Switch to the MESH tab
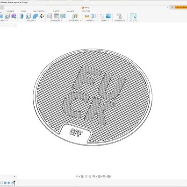The height and width of the screenshot is (187, 187). tap(24, 11)
